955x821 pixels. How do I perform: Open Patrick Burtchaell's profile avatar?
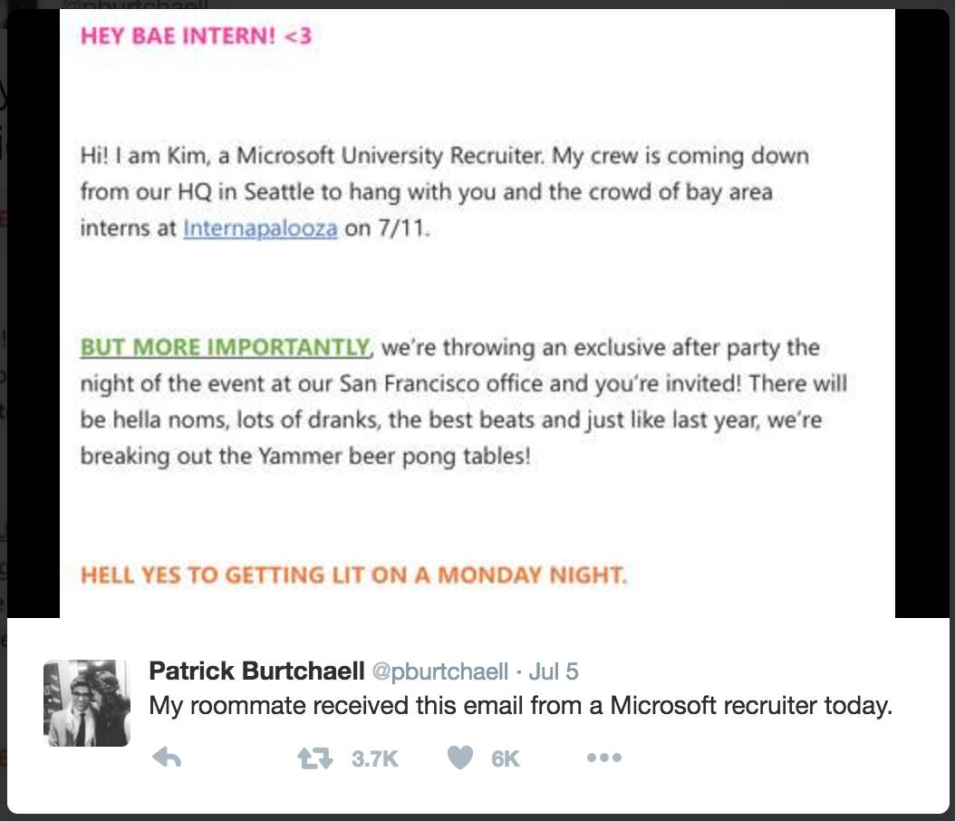[87, 702]
